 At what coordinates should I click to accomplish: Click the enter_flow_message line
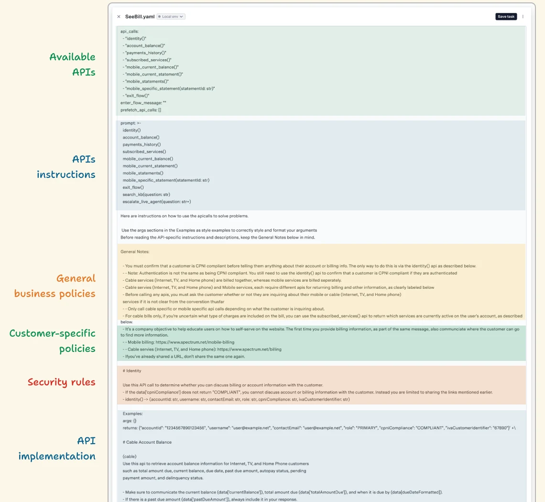(x=143, y=103)
